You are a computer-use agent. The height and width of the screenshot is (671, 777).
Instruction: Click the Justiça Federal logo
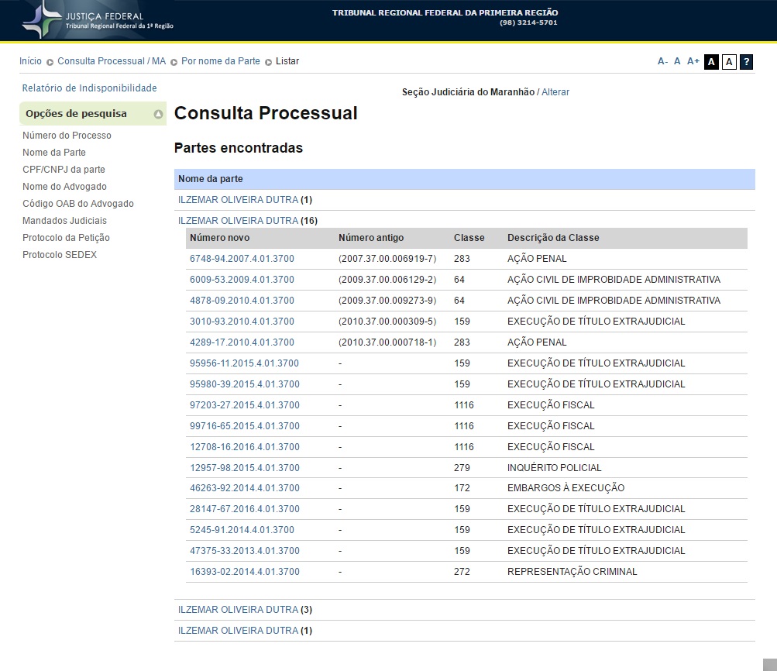point(98,20)
